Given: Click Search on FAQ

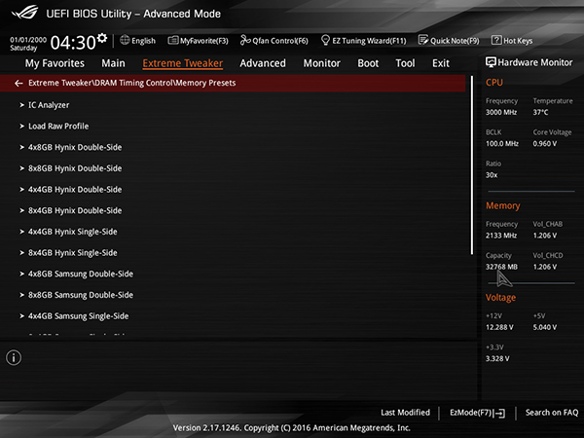Looking at the screenshot, I should click(552, 413).
